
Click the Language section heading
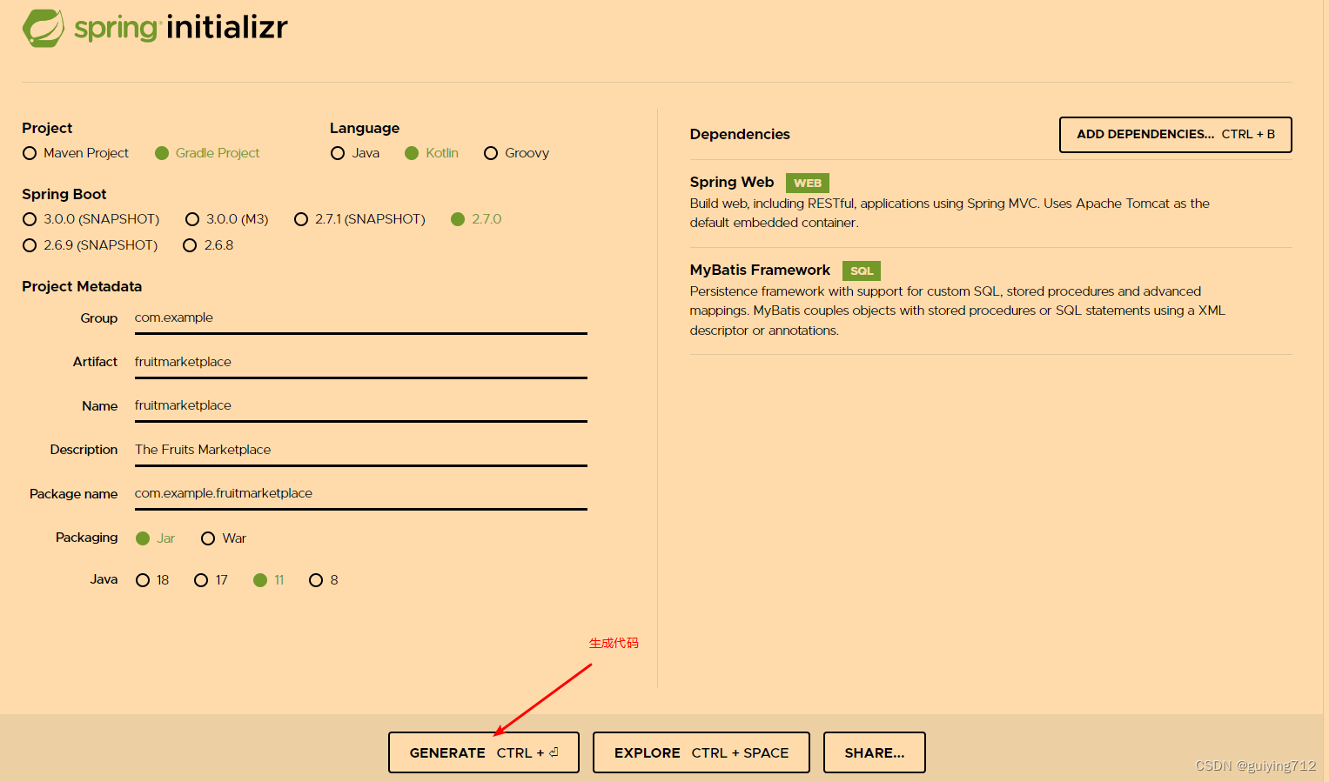tap(365, 129)
